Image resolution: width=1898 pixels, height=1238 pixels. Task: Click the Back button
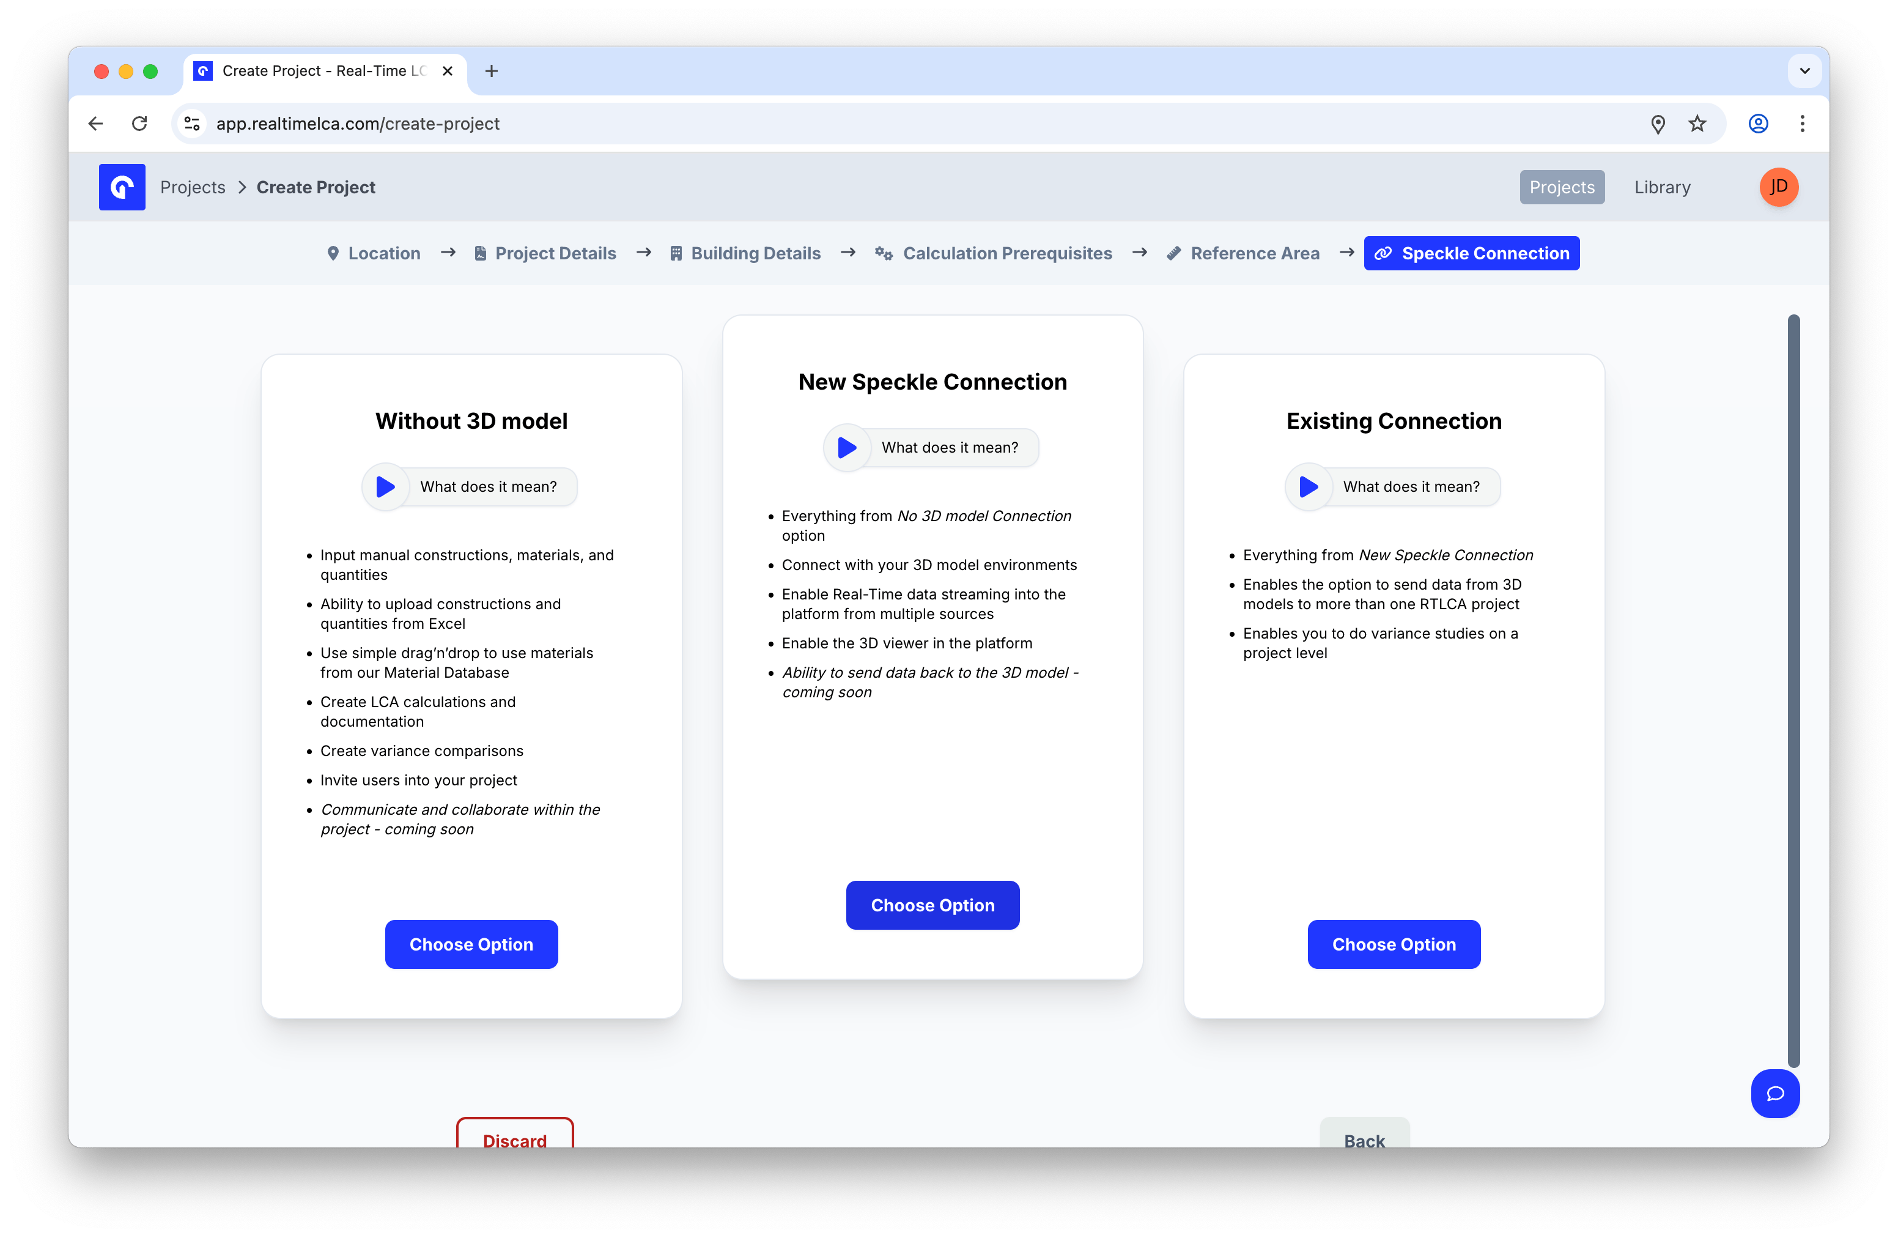pos(1364,1133)
